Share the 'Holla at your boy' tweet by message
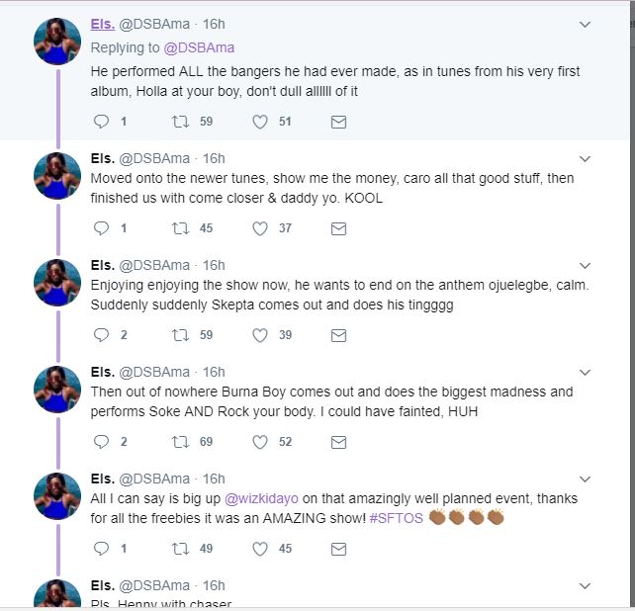The width and height of the screenshot is (635, 611). (337, 122)
